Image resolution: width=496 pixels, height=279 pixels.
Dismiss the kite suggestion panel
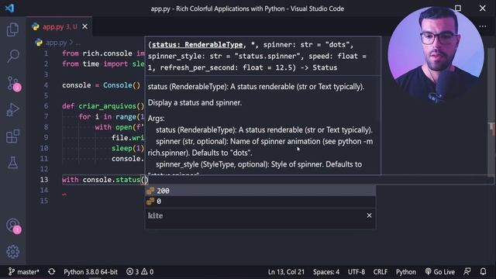(x=369, y=215)
